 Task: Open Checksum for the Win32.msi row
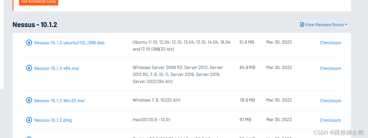click(x=330, y=101)
